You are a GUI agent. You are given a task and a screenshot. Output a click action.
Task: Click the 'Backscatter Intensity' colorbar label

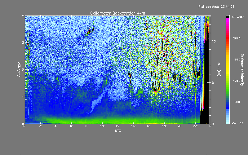[242, 70]
